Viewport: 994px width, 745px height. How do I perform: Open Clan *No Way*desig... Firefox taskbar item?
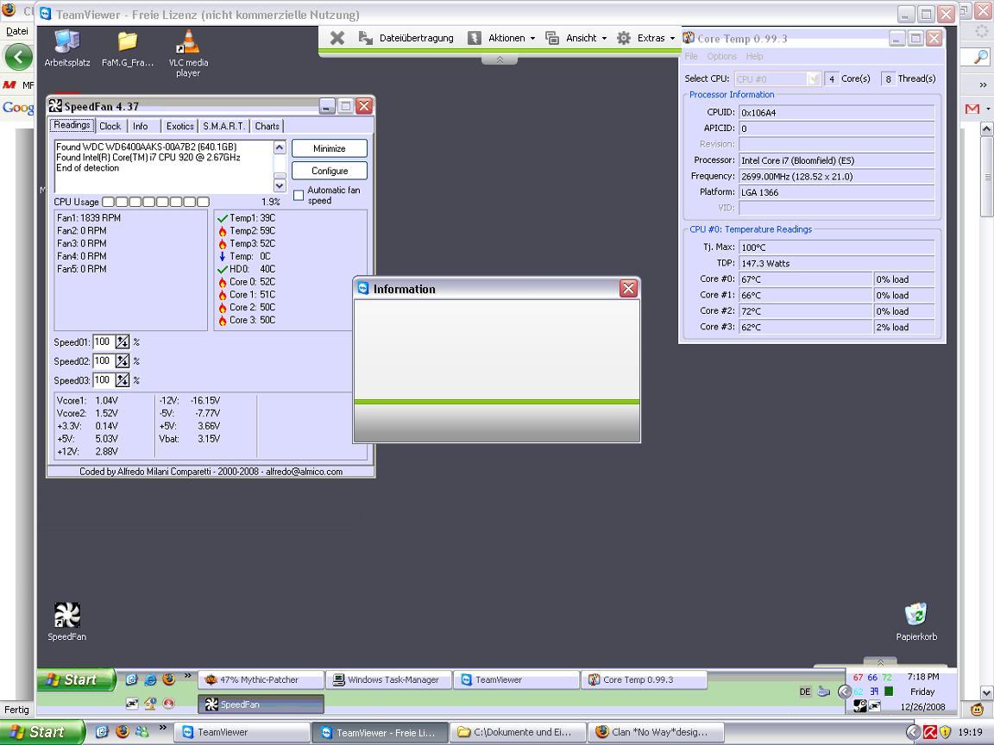[x=656, y=732]
